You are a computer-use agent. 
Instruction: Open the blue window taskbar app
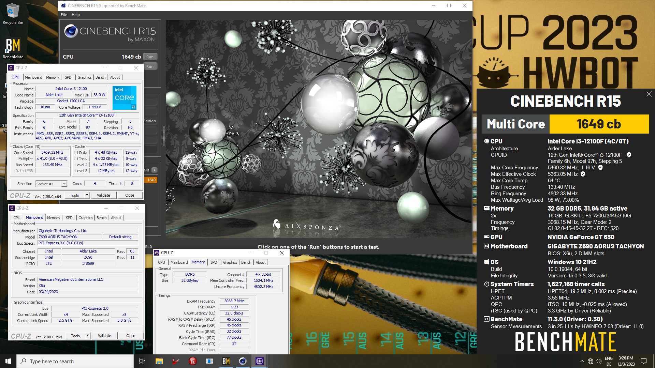click(209, 361)
